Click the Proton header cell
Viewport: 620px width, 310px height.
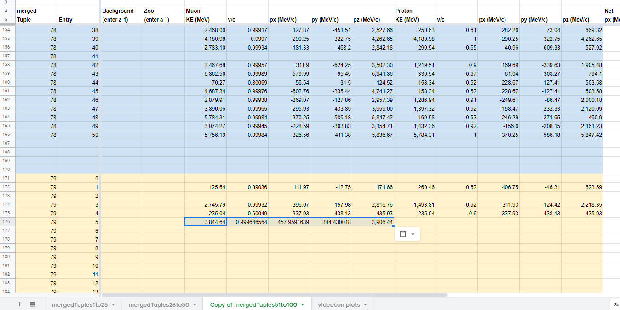pyautogui.click(x=415, y=11)
